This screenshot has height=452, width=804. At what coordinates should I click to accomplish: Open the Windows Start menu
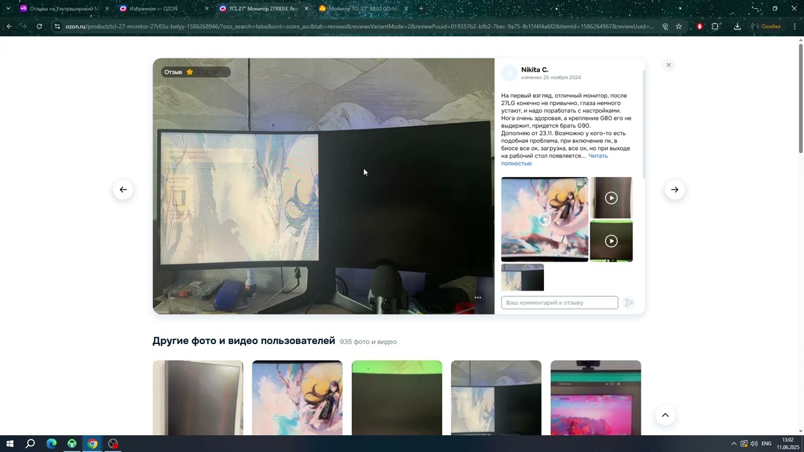point(10,444)
